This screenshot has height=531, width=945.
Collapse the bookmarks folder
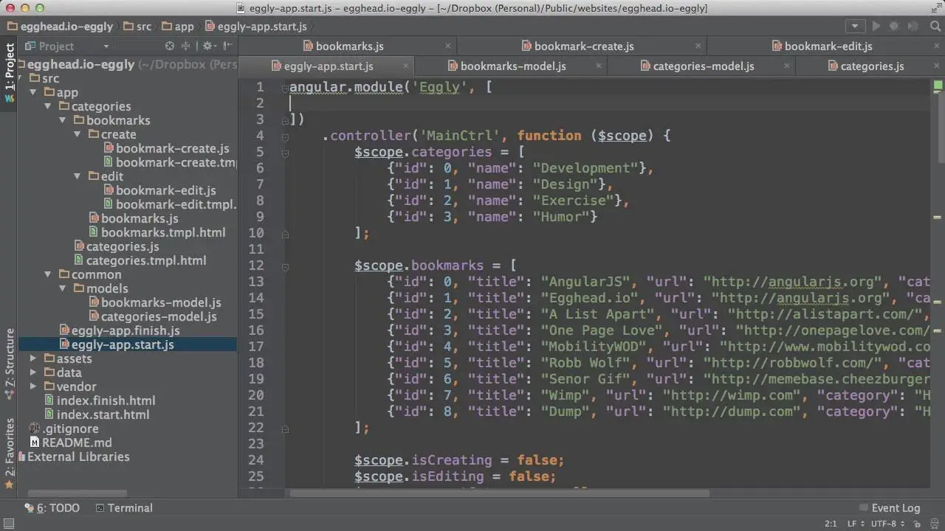[63, 120]
